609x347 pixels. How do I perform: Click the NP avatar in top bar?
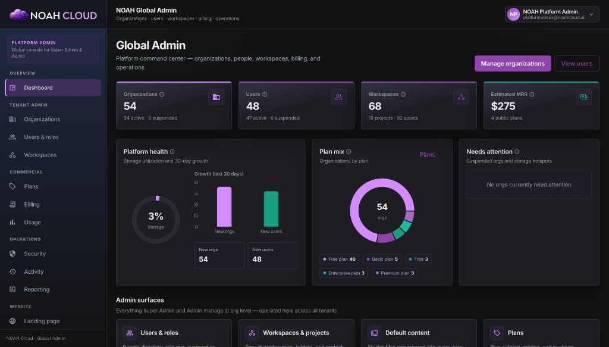pyautogui.click(x=513, y=14)
